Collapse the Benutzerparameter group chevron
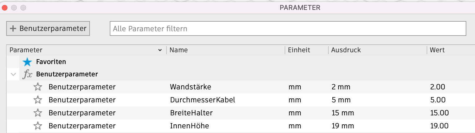475x133 pixels. (x=13, y=75)
